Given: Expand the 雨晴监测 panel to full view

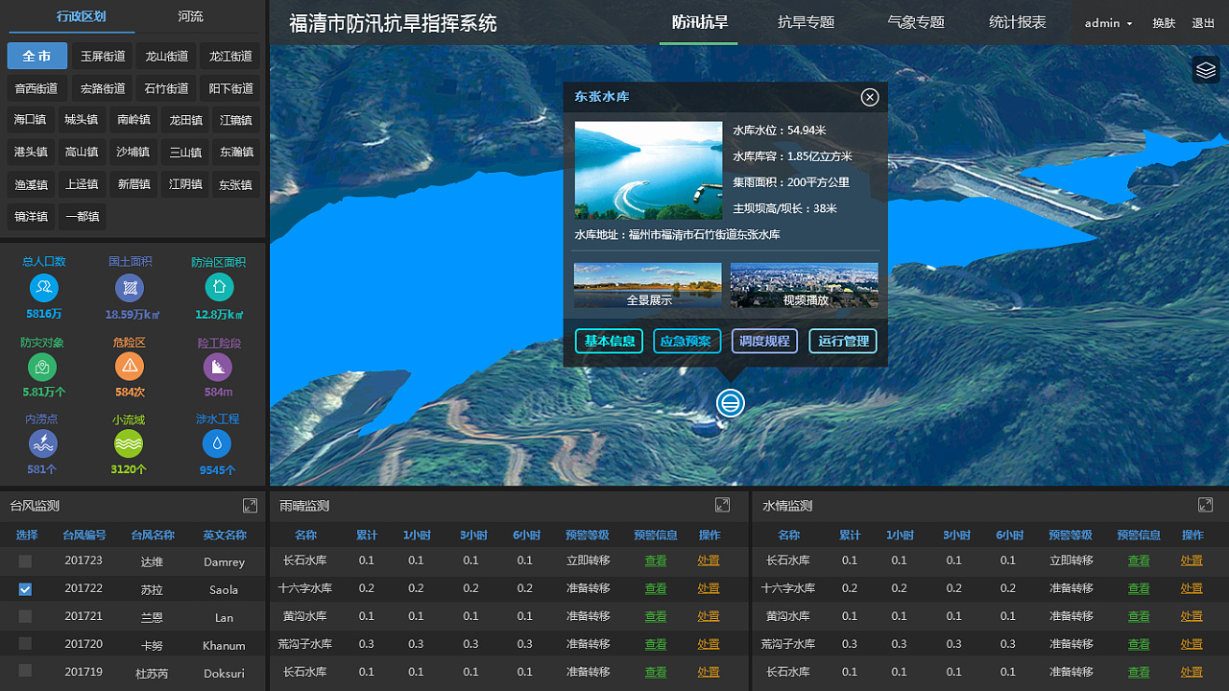Looking at the screenshot, I should pos(722,504).
